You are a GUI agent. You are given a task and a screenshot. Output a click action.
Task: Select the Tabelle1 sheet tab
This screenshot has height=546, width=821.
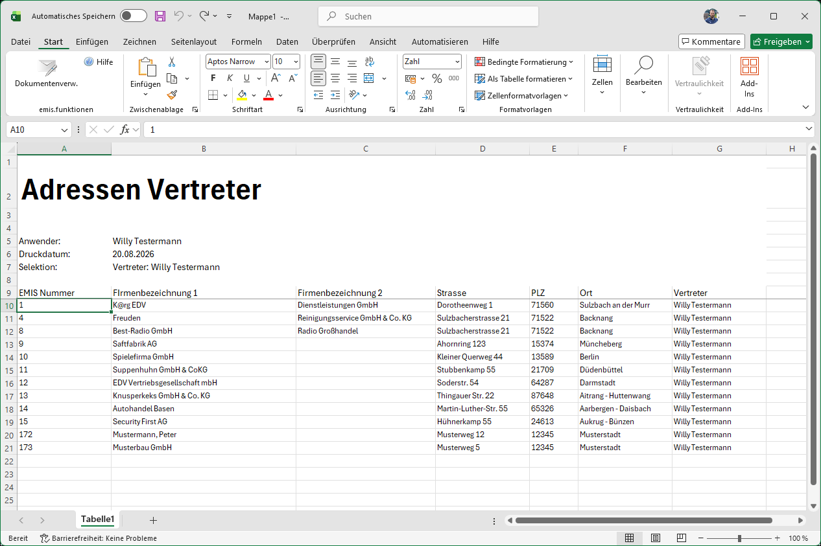(x=97, y=519)
